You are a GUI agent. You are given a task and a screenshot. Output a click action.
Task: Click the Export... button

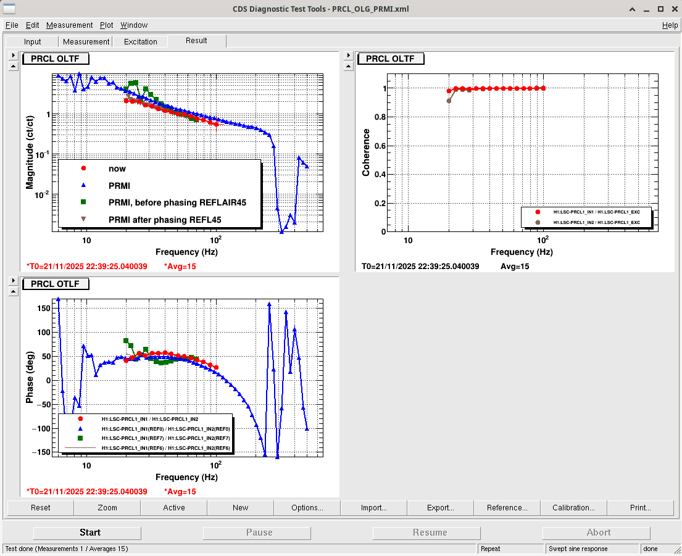(440, 508)
